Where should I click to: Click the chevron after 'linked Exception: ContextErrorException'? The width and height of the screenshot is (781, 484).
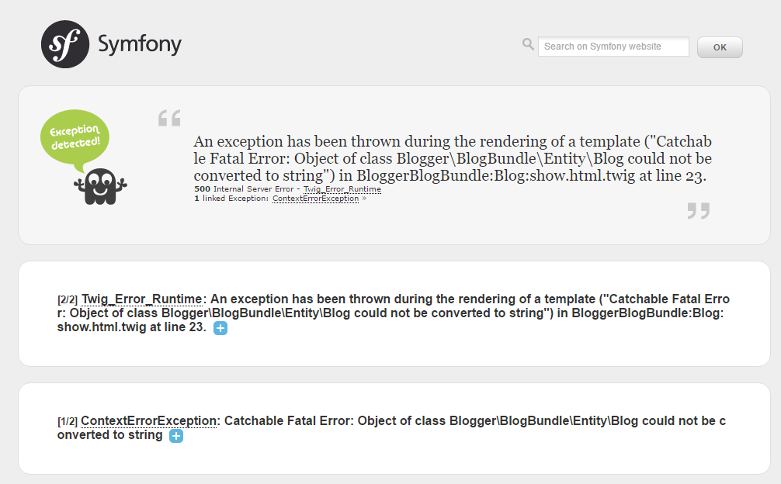click(363, 198)
